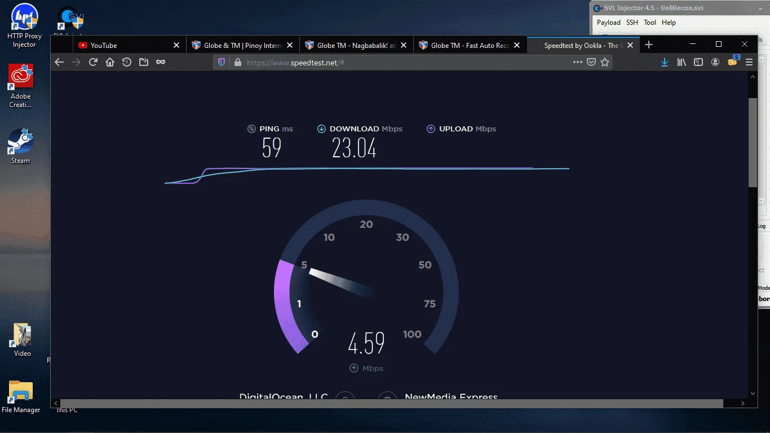Click the horizontal scrollbar right arrow

point(744,403)
